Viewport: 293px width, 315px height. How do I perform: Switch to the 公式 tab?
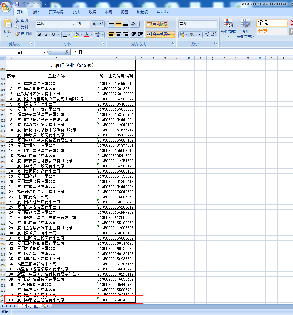(76, 12)
